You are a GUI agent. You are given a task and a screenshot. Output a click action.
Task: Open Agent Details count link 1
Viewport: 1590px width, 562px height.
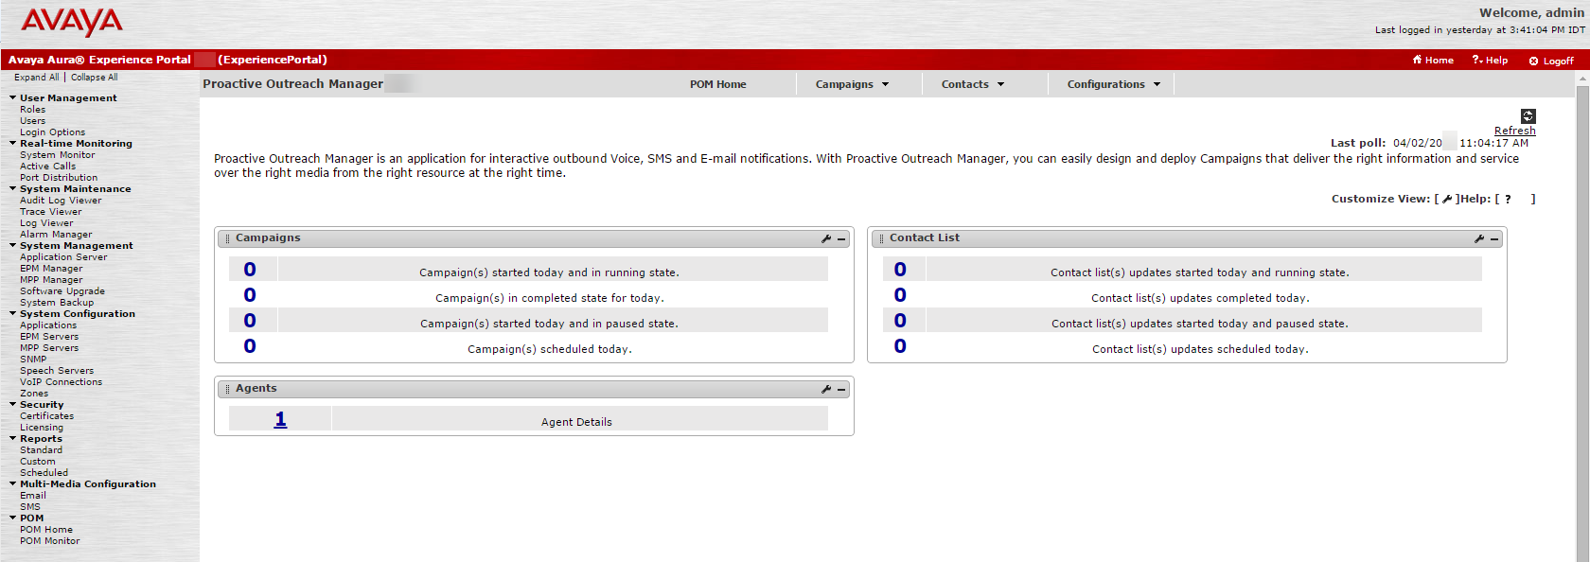(x=280, y=419)
